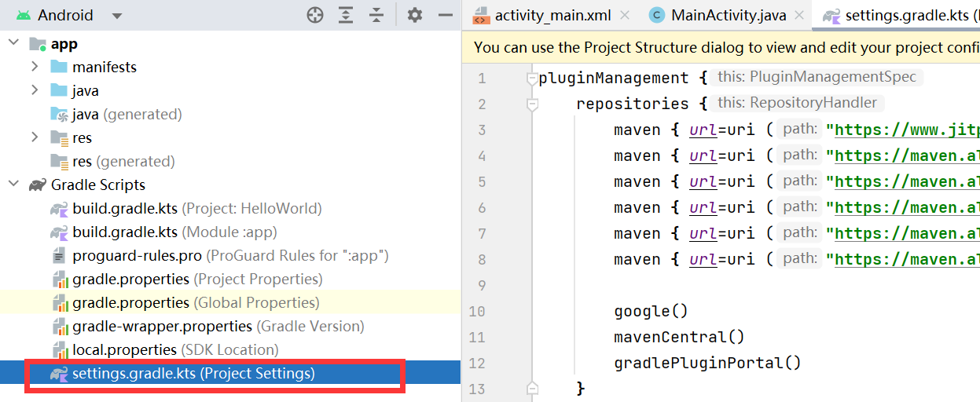Open proguard-rules.pro file
This screenshot has height=402, width=980.
[x=220, y=256]
